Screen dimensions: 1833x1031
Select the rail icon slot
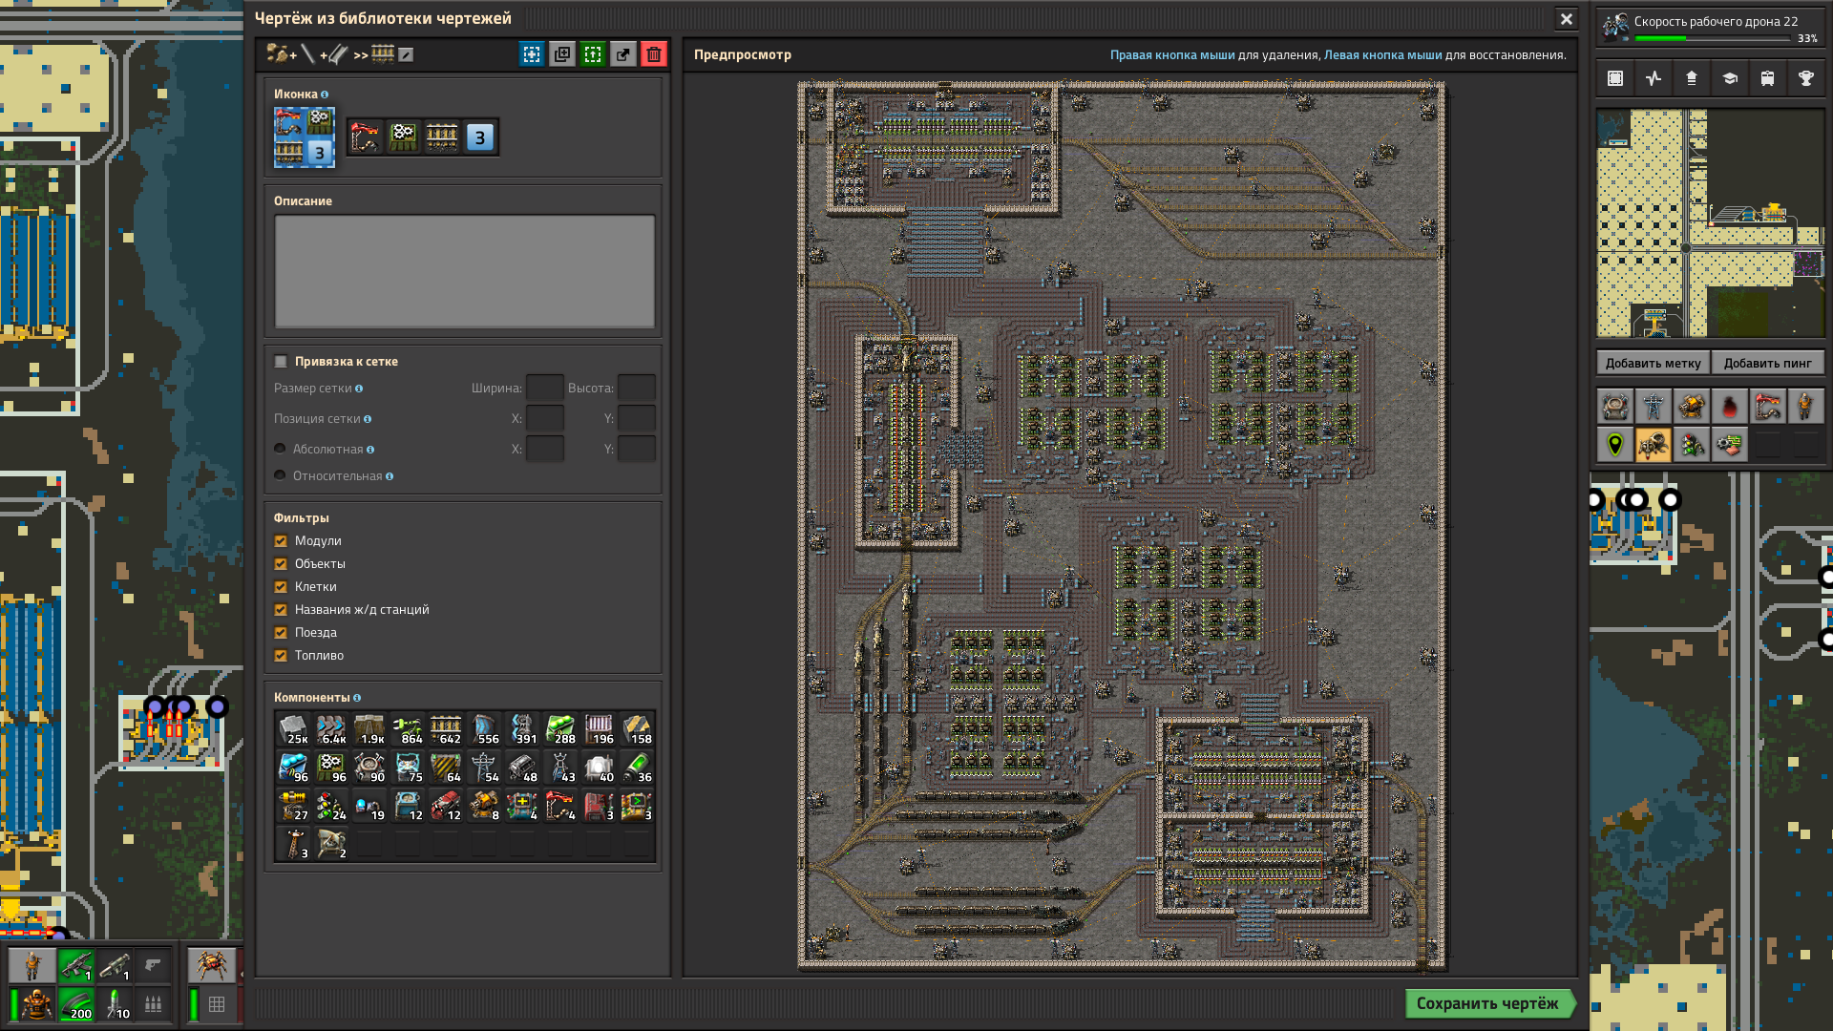point(442,137)
